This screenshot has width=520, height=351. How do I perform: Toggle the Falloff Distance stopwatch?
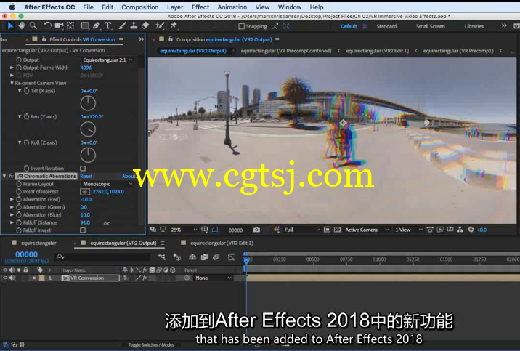point(19,222)
